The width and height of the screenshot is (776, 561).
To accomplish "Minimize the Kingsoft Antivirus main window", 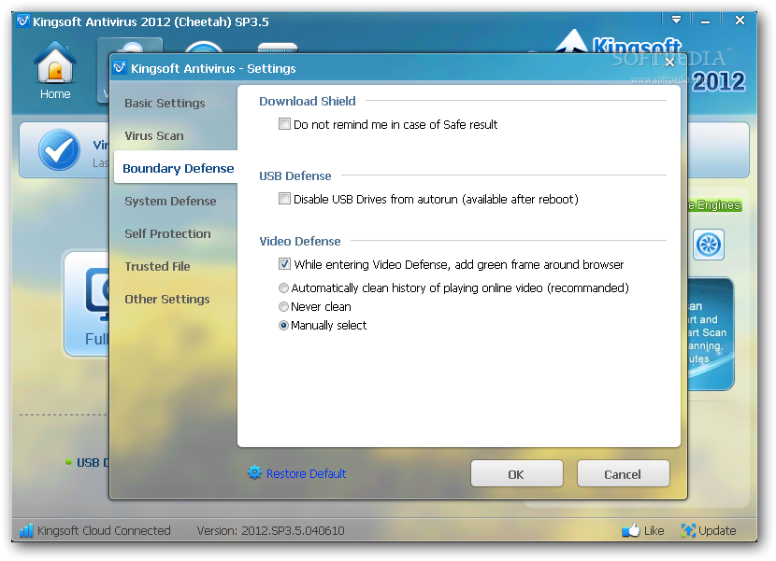I will coord(705,21).
